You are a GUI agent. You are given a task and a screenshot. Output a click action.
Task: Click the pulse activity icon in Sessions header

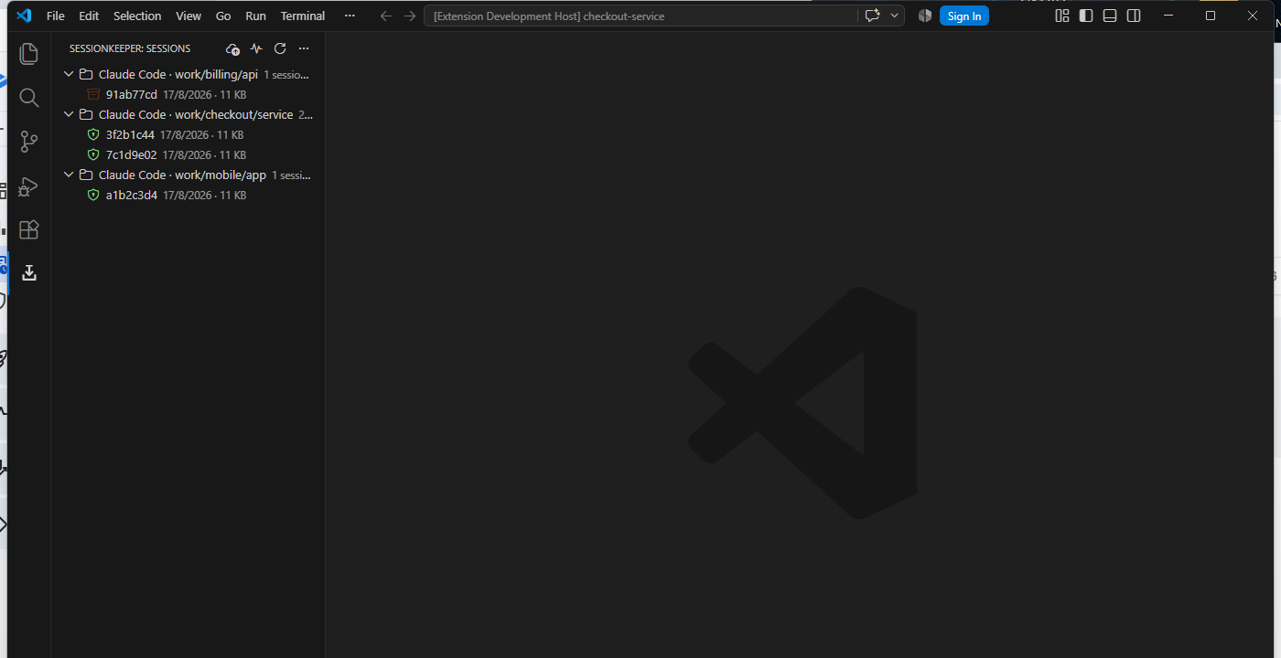coord(256,48)
